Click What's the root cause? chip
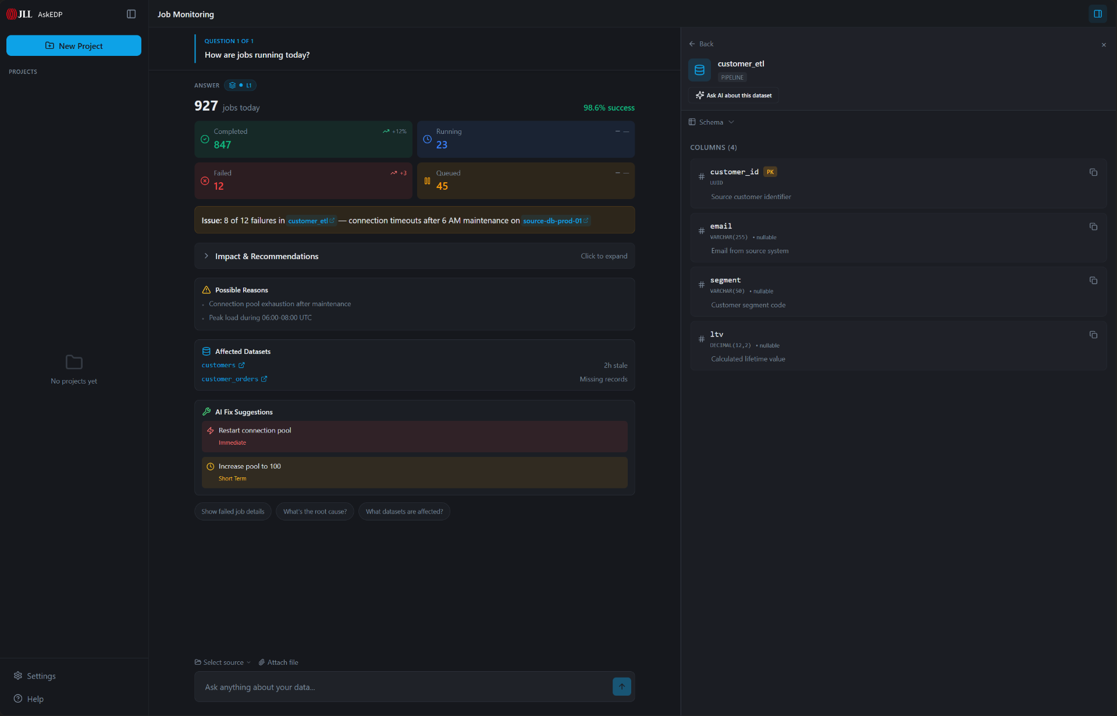The height and width of the screenshot is (716, 1117). point(315,512)
